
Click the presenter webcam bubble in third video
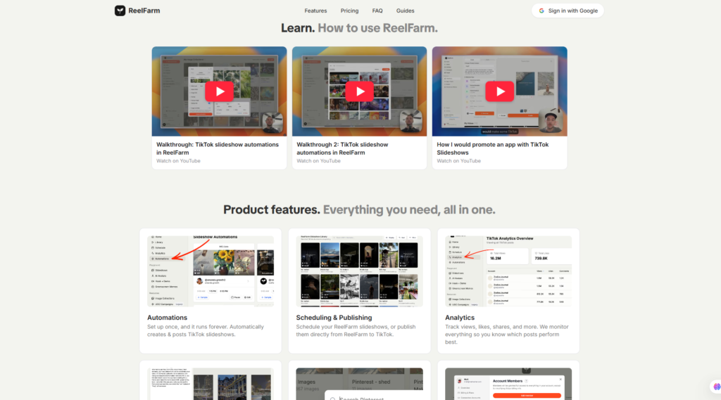click(551, 122)
